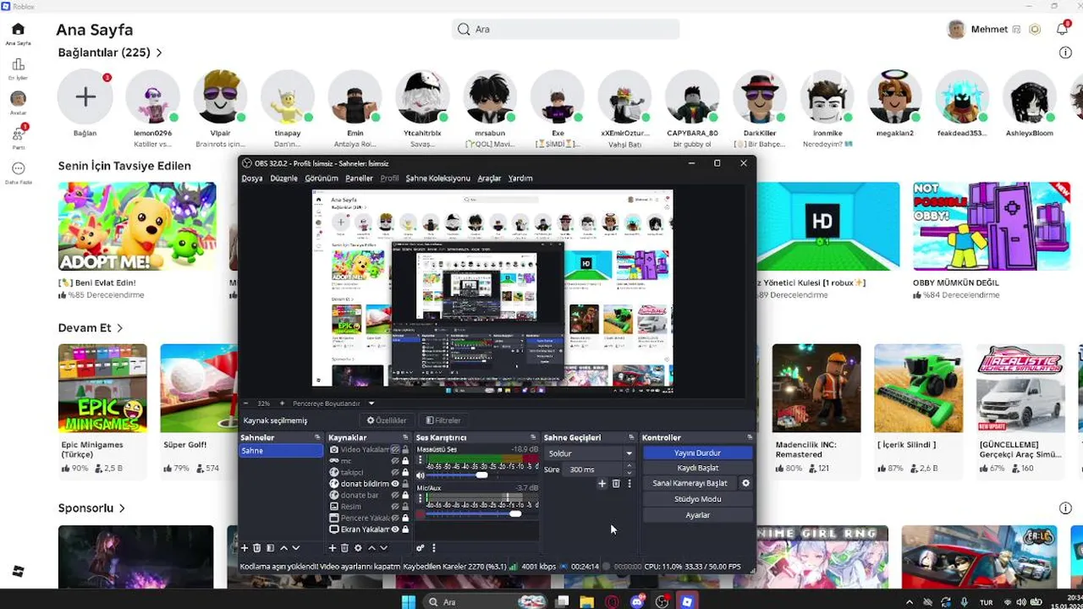Open Pencereye Boyutlandır scaling dropdown
Screen dimensions: 1083x609
point(333,403)
